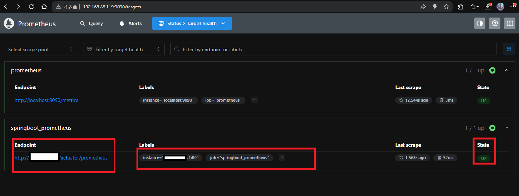Click the 3ms scrape duration badge
Viewport: 519px width, 196px height.
[x=446, y=100]
